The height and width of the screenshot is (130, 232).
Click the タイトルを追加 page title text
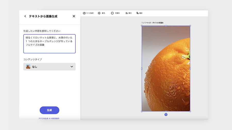(158, 23)
